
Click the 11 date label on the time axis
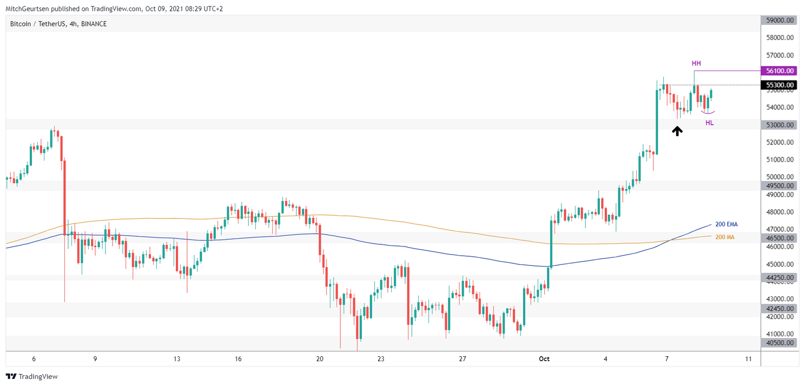click(748, 358)
